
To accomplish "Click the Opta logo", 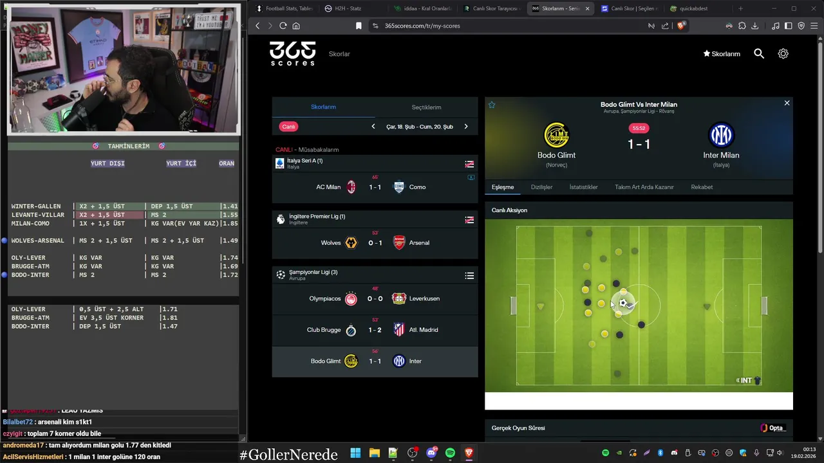I will coord(772,428).
